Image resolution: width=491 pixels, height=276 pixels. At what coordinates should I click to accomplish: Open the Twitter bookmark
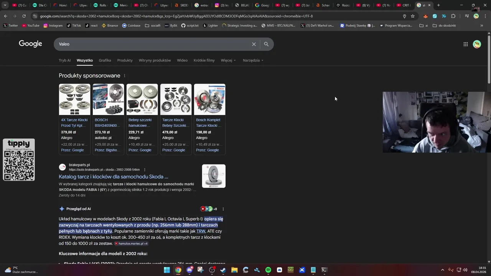(10, 26)
